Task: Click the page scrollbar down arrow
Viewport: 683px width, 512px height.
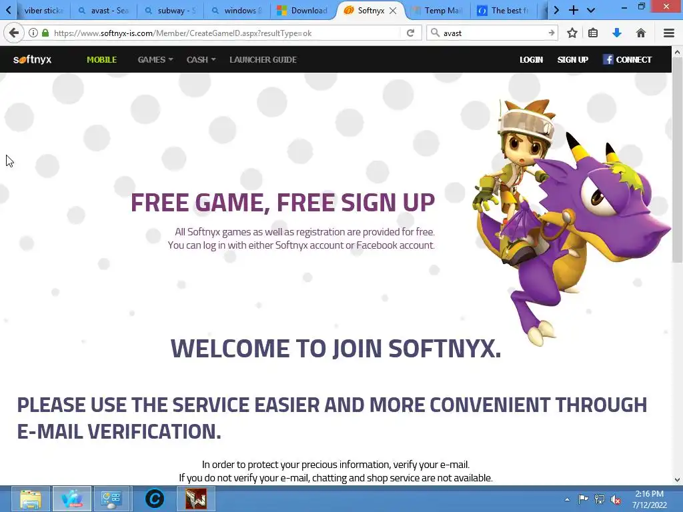Action: (x=677, y=480)
